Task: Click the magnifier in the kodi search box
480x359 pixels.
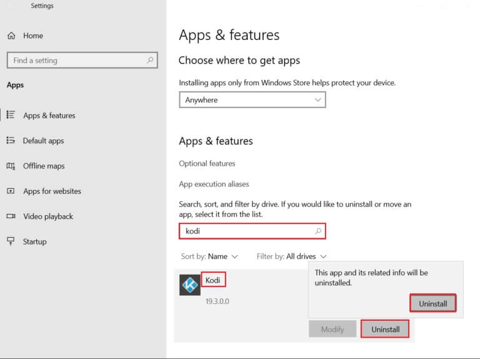Action: [318, 231]
